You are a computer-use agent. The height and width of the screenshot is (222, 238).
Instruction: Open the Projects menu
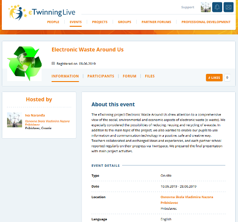100,22
